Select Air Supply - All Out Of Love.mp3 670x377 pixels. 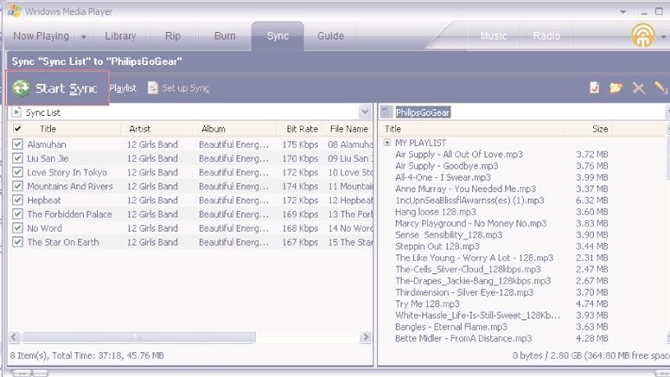pyautogui.click(x=459, y=154)
